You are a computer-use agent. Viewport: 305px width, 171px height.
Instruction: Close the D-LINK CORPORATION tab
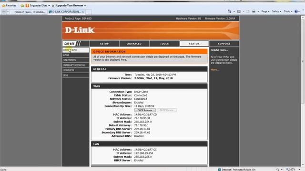coord(83,12)
